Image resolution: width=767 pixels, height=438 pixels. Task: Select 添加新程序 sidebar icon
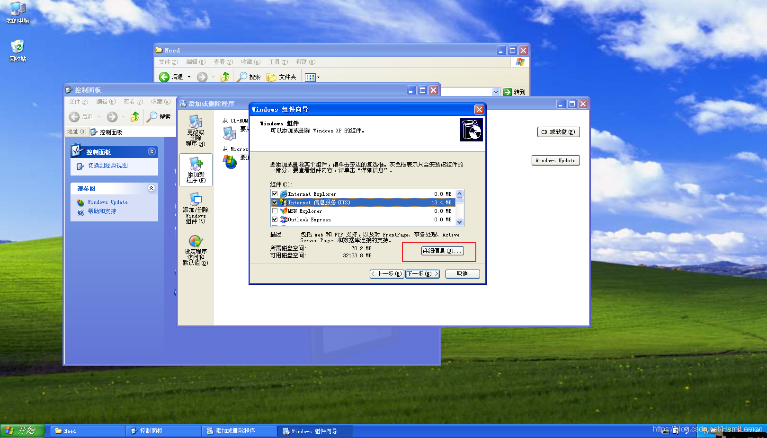(x=196, y=164)
